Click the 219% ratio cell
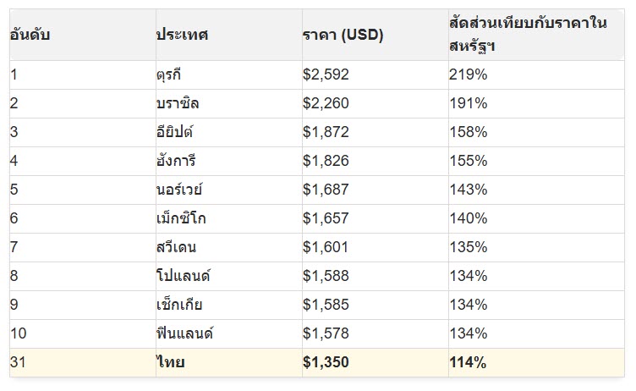 pos(536,75)
